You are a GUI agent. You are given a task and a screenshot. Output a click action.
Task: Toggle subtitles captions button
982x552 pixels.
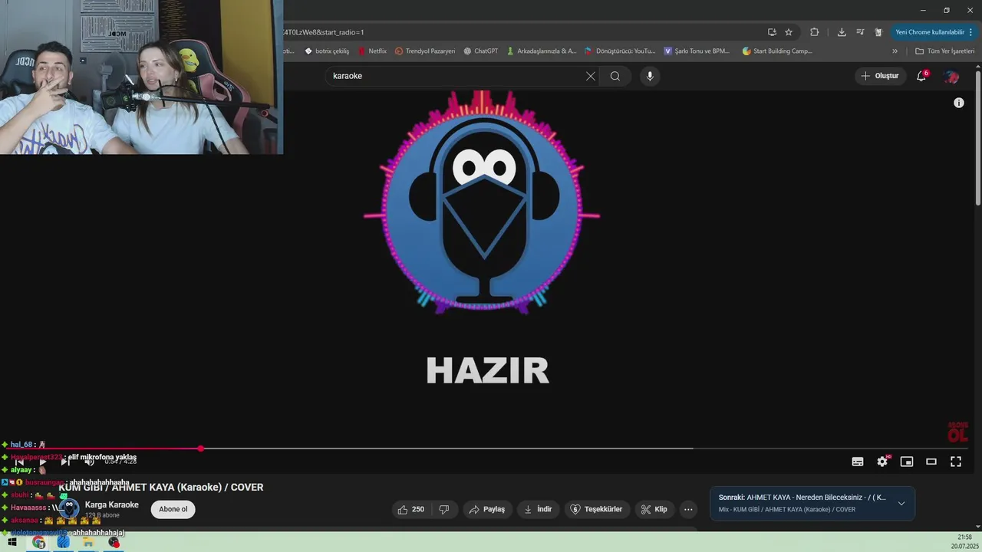pos(858,462)
